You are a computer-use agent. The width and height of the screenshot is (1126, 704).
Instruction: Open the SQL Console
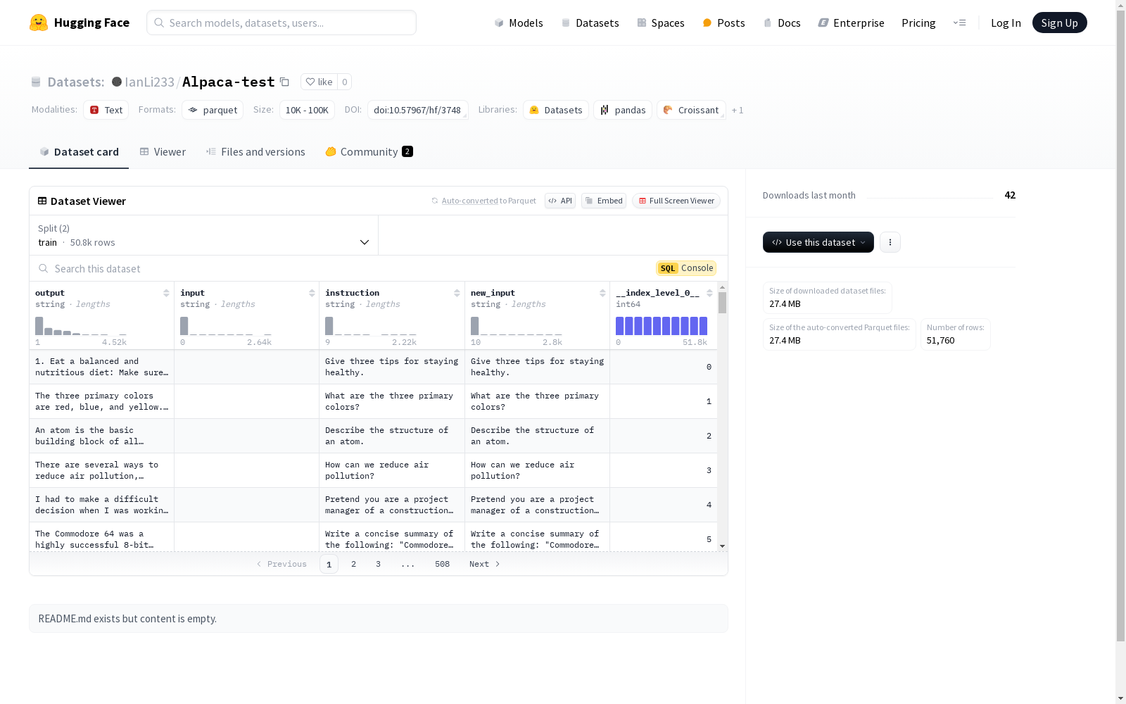tap(686, 268)
